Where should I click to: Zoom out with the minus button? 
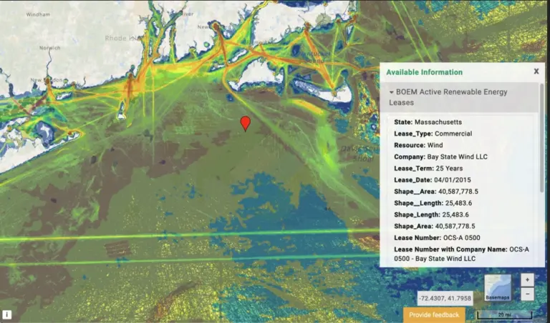coord(528,294)
